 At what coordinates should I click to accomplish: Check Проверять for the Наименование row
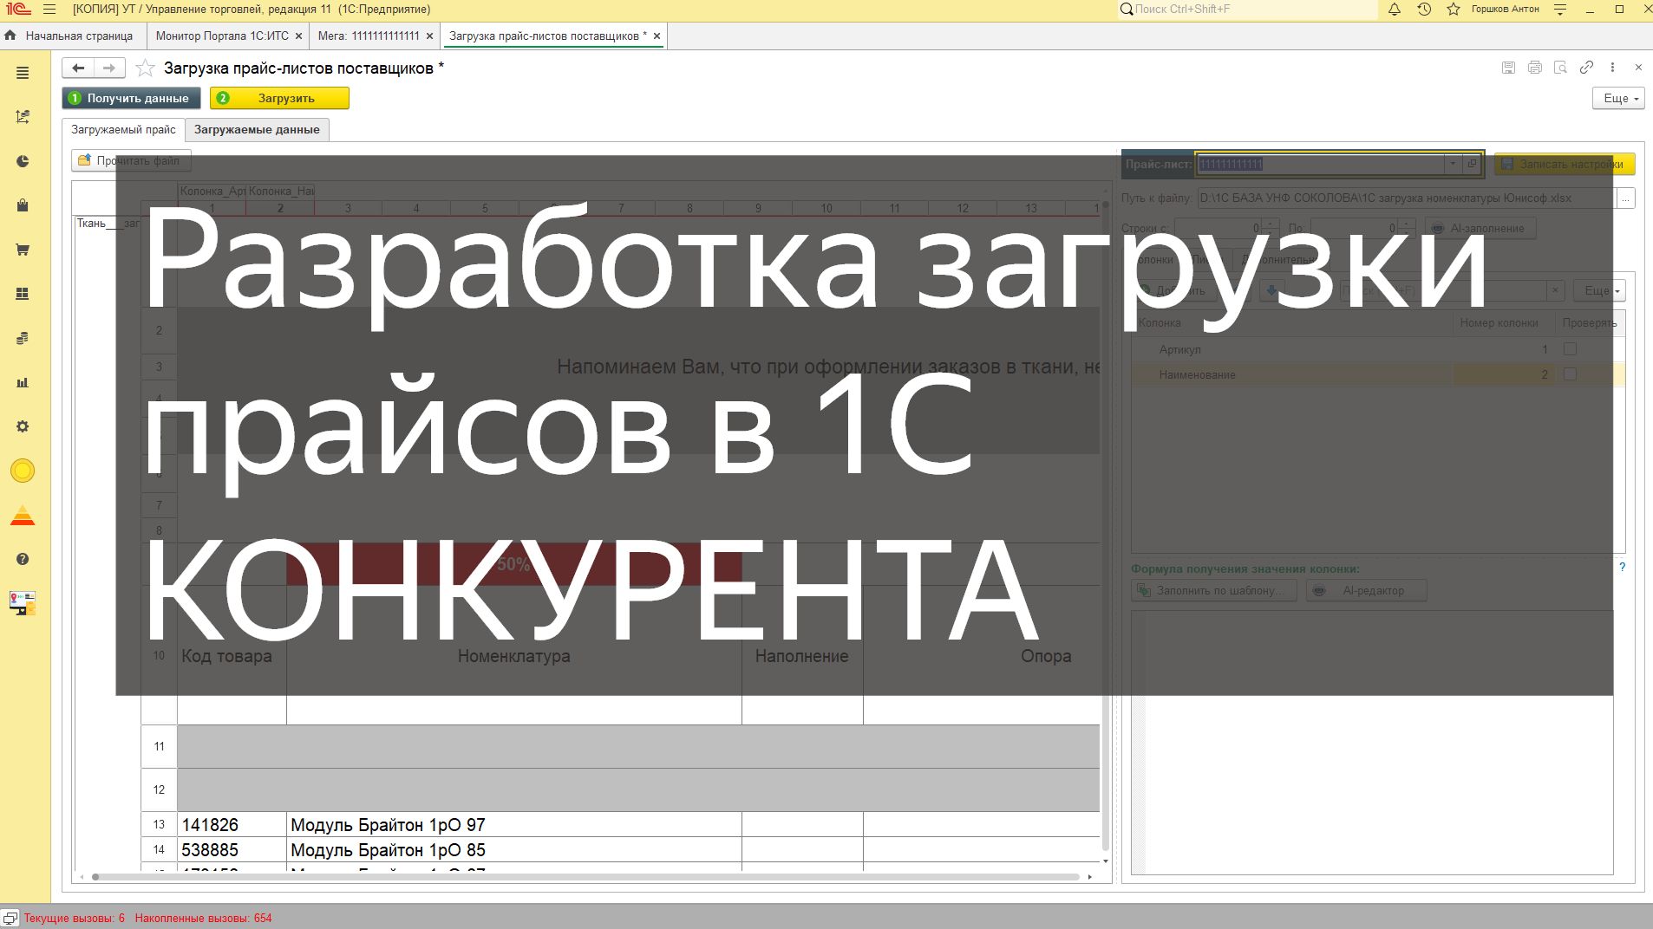1570,374
